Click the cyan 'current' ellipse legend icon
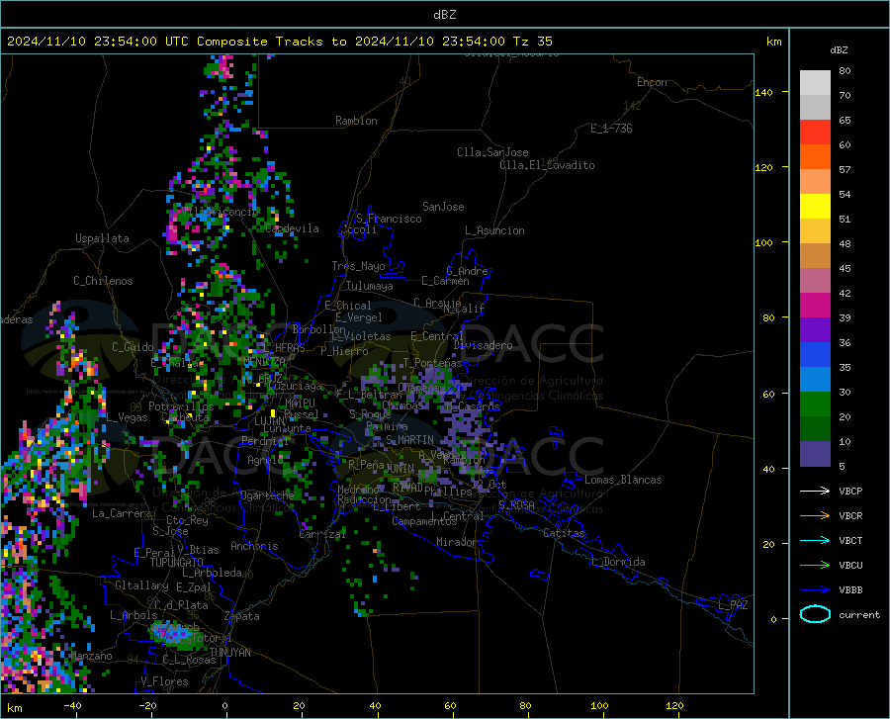890x719 pixels. click(815, 614)
